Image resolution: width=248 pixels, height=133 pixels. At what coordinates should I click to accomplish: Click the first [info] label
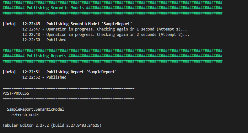[9, 24]
